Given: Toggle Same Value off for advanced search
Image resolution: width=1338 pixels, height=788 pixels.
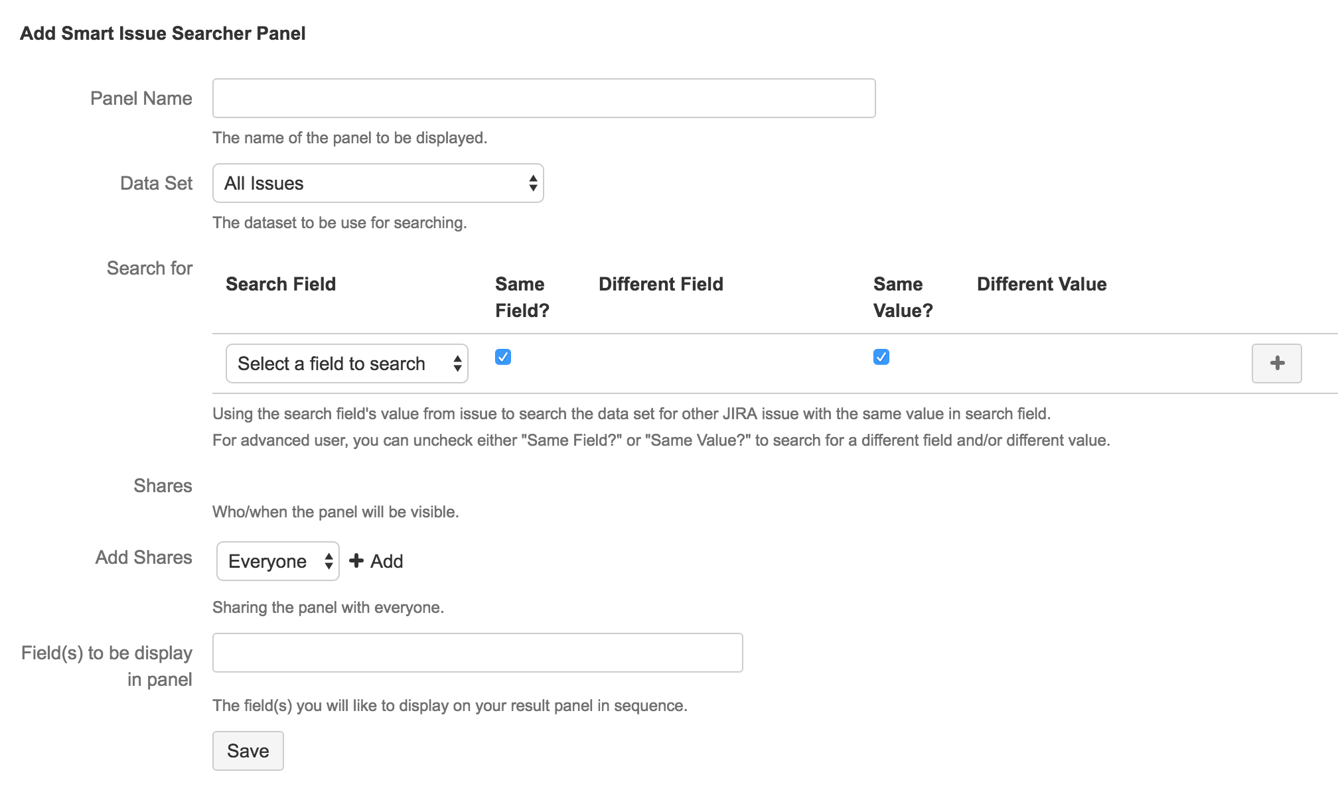Looking at the screenshot, I should (881, 357).
